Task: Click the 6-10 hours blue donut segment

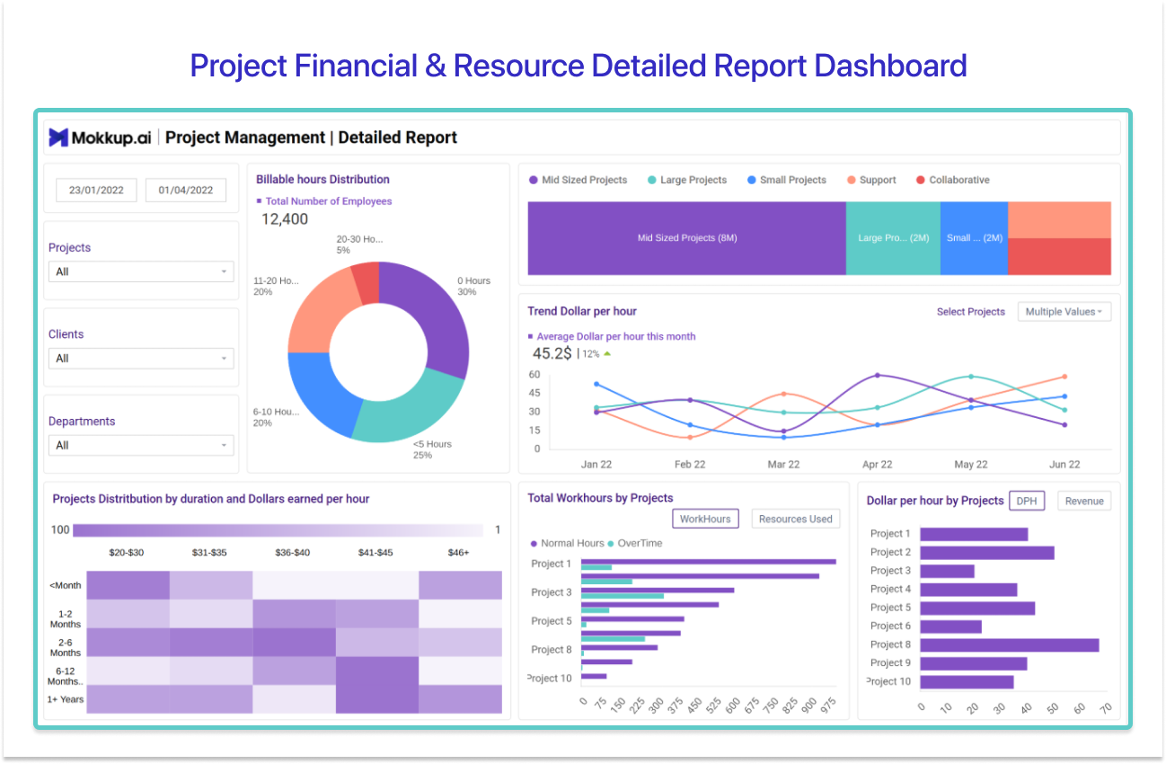Action: pos(320,392)
